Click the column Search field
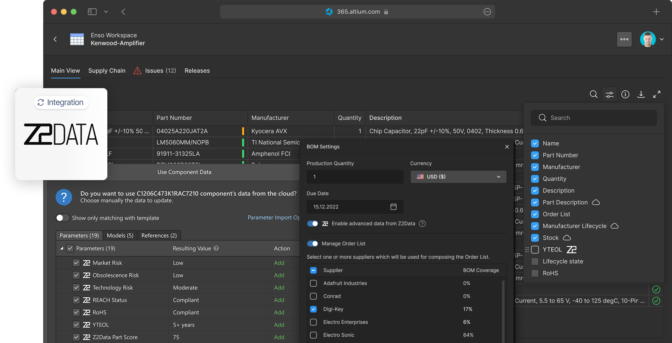Screen dimensions: 672x343 coord(594,118)
